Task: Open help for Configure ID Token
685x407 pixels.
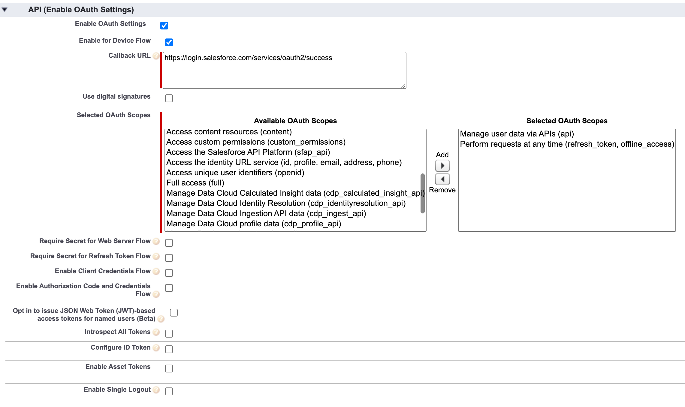Action: point(156,348)
